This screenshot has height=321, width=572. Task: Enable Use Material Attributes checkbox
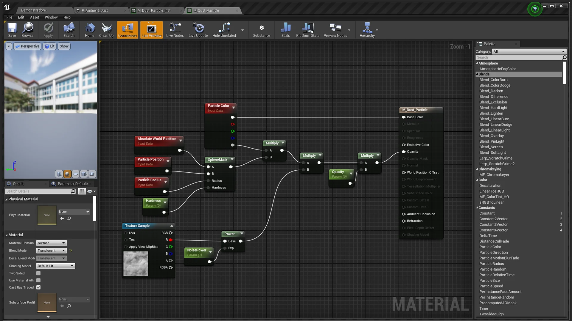click(x=38, y=280)
